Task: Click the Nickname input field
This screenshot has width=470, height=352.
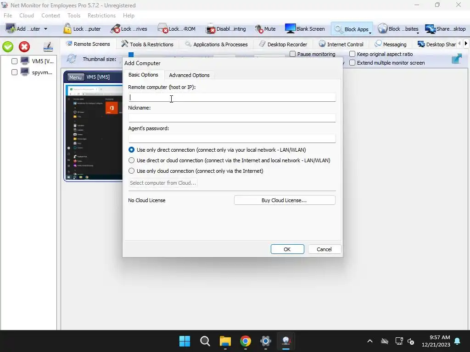Action: pyautogui.click(x=232, y=118)
